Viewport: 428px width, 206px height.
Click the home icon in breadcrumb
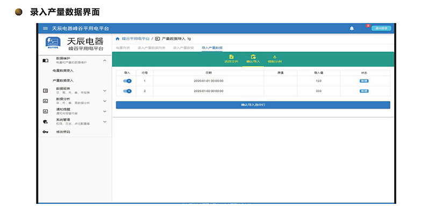[118, 39]
